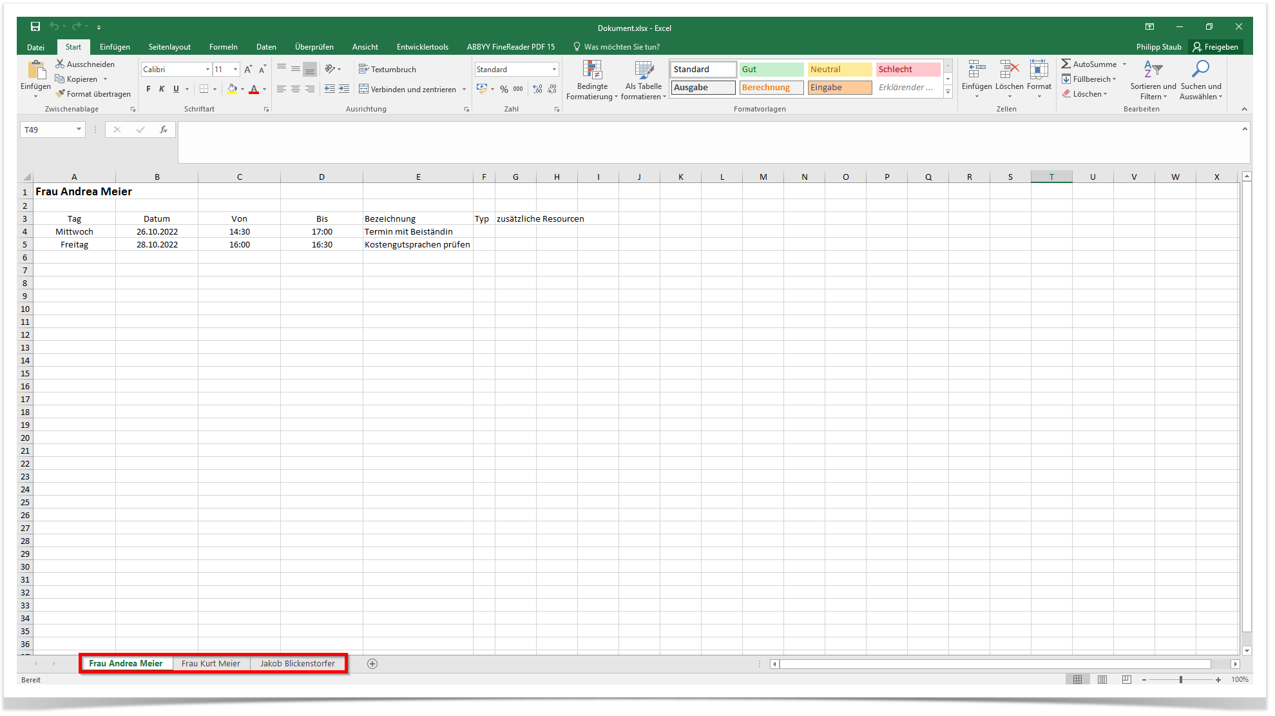Expand the formula bar
Viewport: 1275px width, 716px height.
click(1245, 130)
